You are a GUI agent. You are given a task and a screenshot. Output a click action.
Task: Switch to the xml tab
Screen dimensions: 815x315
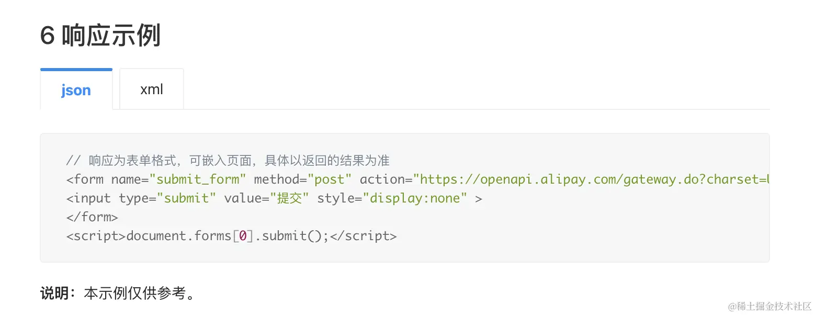click(152, 89)
